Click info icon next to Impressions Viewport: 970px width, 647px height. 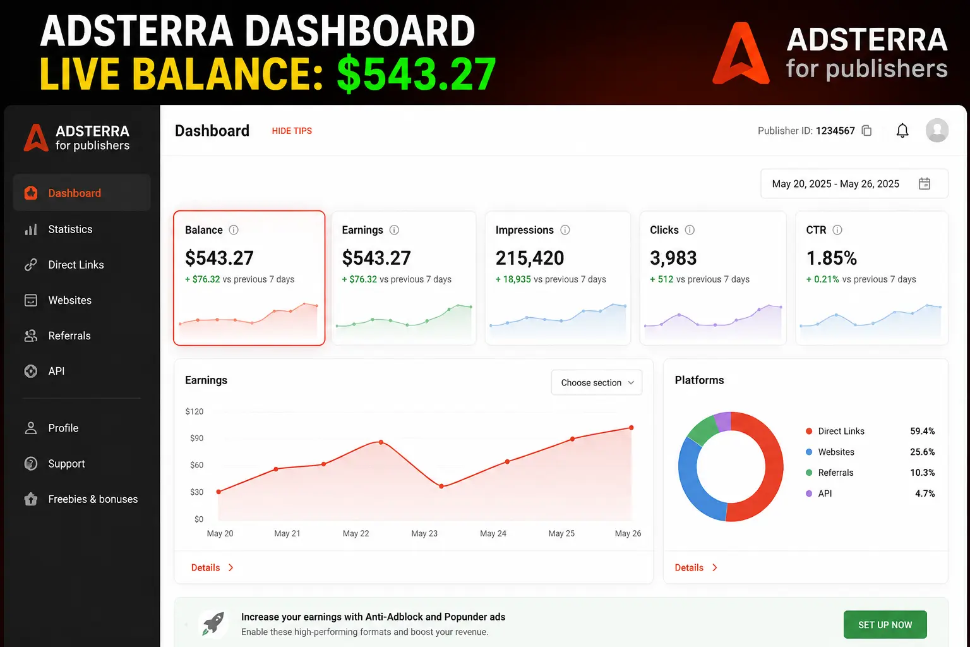click(565, 230)
